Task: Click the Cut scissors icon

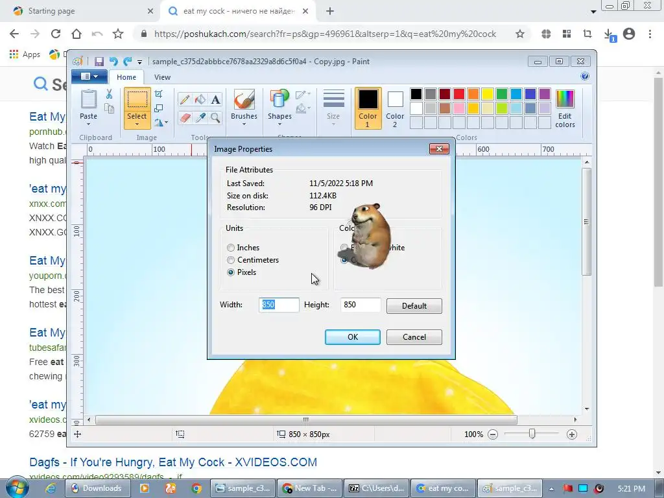Action: [x=109, y=93]
